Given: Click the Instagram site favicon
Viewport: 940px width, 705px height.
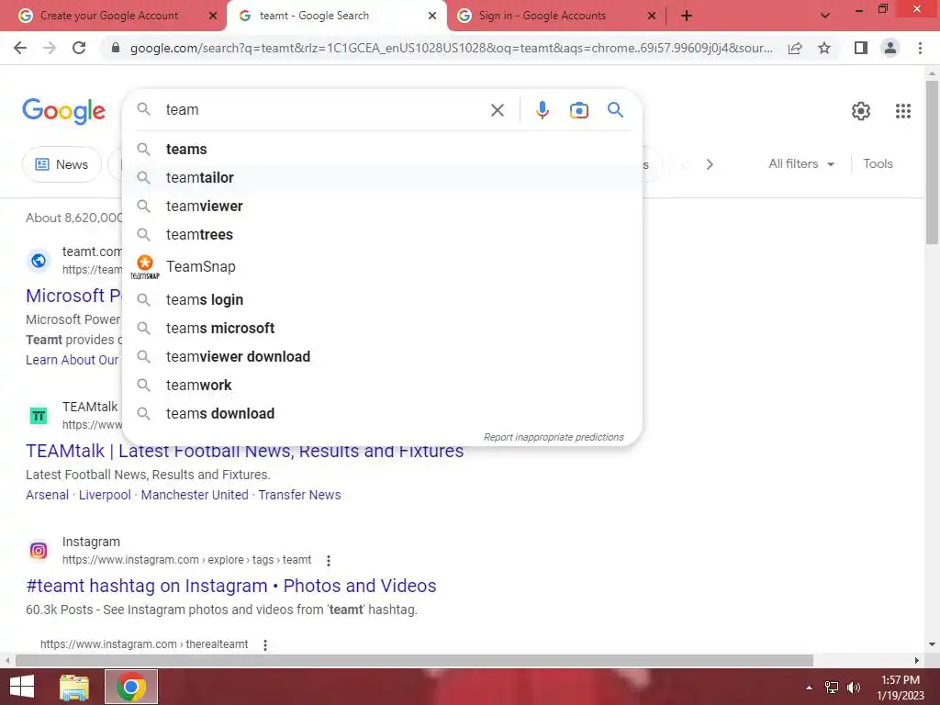Looking at the screenshot, I should coord(39,551).
